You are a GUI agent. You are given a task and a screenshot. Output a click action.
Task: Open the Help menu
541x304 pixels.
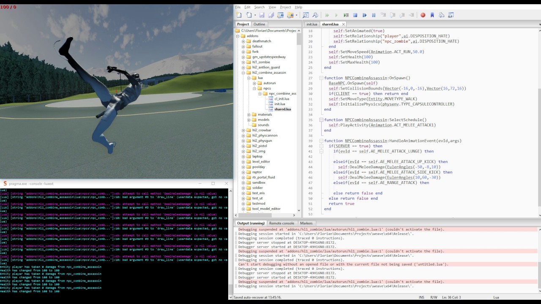(x=298, y=7)
